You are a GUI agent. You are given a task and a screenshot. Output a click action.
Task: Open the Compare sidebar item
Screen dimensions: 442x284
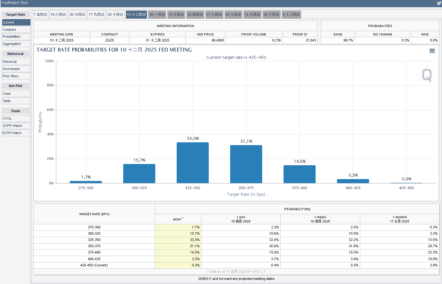pos(16,30)
